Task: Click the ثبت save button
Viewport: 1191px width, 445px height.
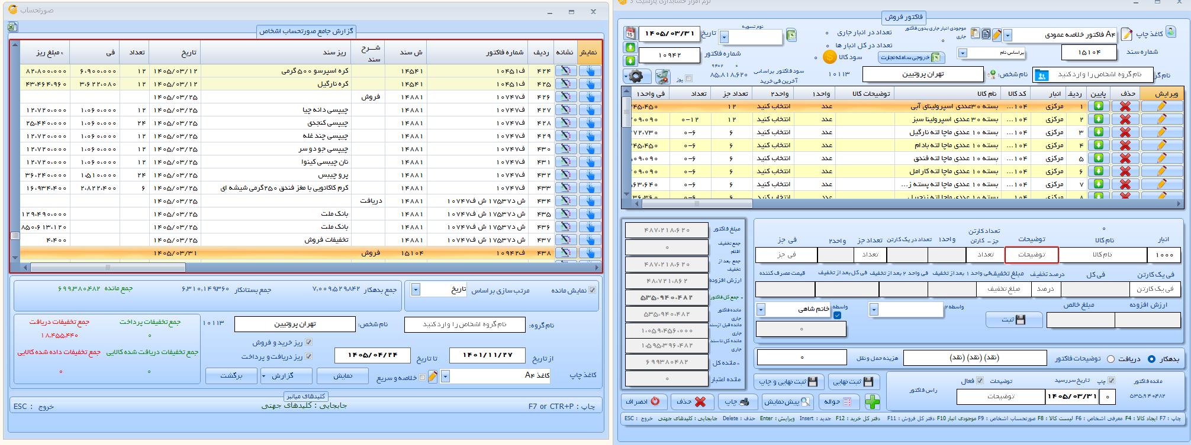Action: click(1013, 320)
